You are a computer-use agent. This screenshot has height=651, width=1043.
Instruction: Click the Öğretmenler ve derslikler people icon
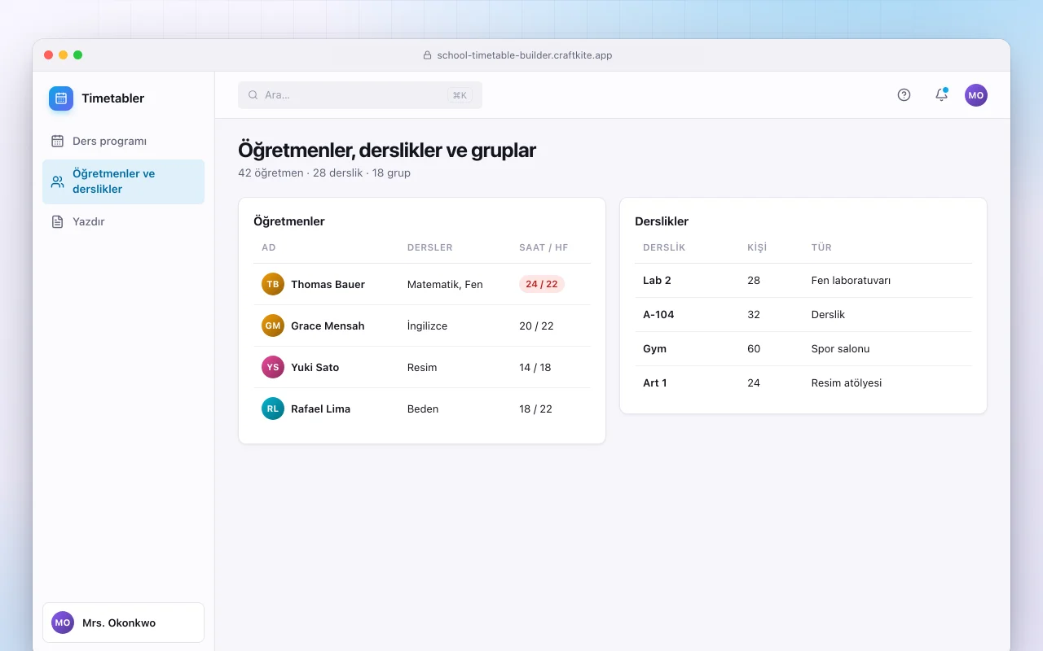tap(57, 181)
